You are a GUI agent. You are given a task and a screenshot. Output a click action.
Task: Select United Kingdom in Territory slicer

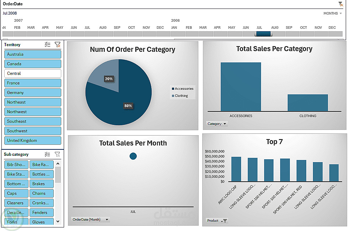[33, 141]
